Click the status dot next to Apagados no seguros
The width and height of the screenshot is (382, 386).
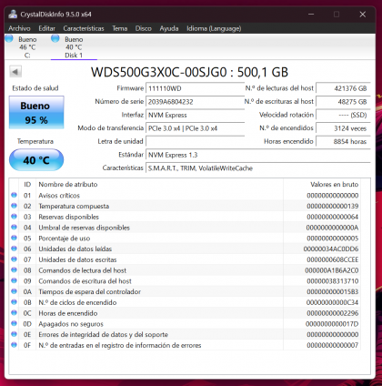[14, 323]
